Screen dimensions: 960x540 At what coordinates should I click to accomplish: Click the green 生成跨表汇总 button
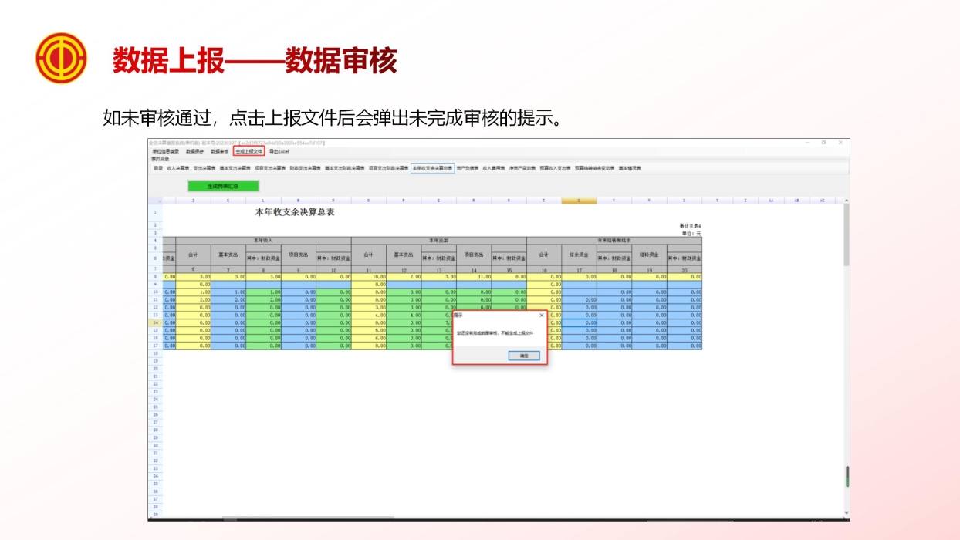[222, 186]
